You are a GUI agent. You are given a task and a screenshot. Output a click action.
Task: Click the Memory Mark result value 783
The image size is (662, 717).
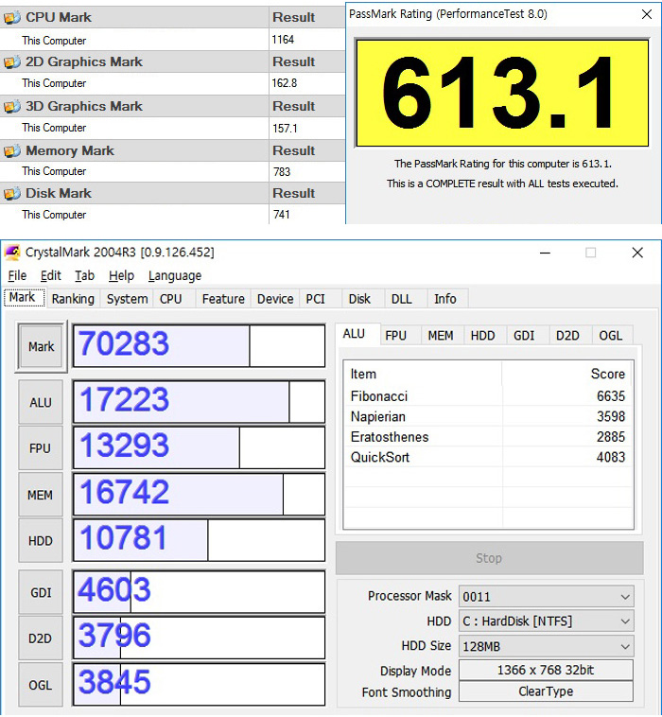(282, 172)
